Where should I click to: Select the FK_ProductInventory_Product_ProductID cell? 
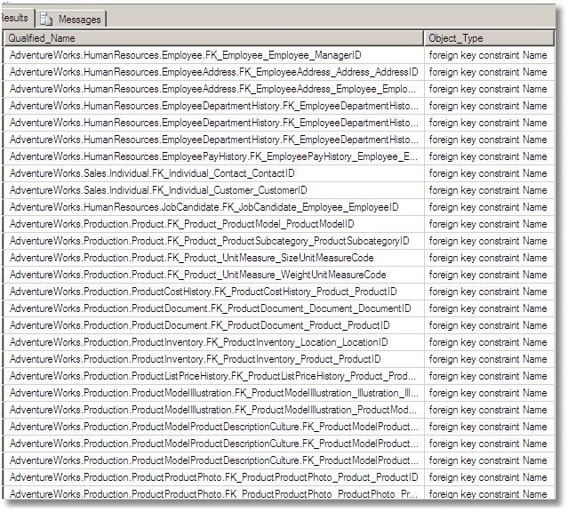pos(213,359)
